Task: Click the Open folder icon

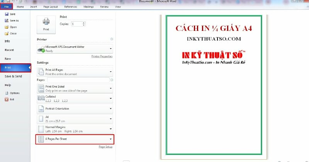Action: [7, 27]
